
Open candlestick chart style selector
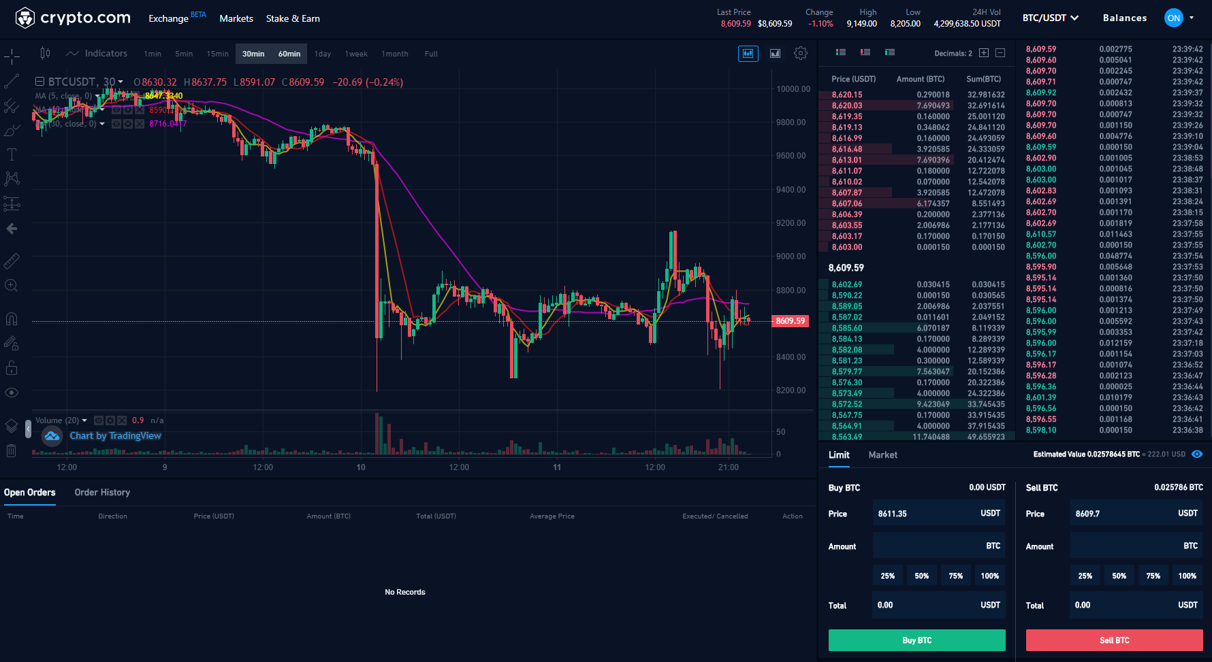tap(45, 53)
